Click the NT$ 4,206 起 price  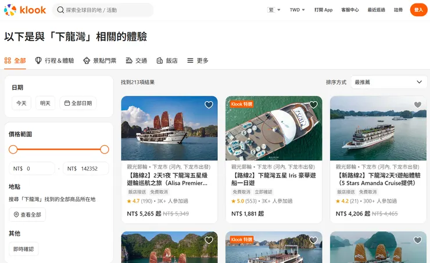(x=353, y=214)
